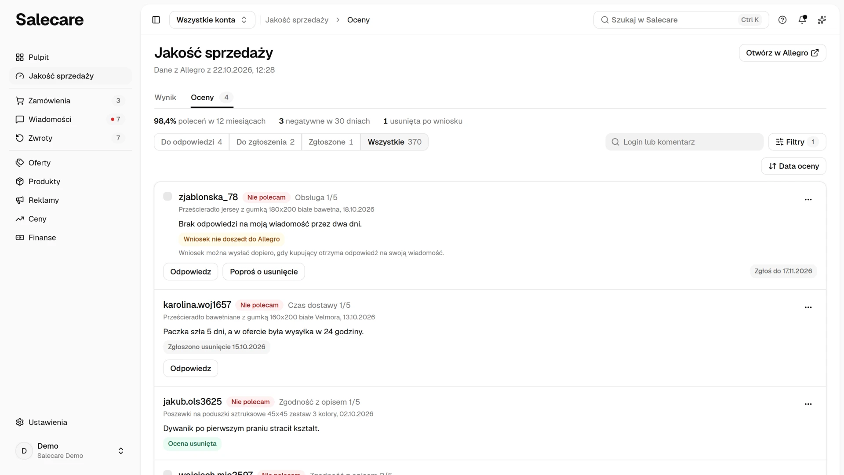
Task: Click the Wniosek nie doszedł do Allegro label
Action: click(x=232, y=239)
